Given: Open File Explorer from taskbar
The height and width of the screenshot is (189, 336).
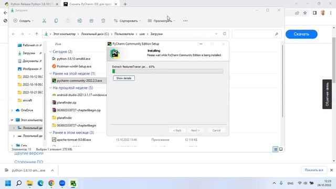Looking at the screenshot, I should tap(29, 183).
